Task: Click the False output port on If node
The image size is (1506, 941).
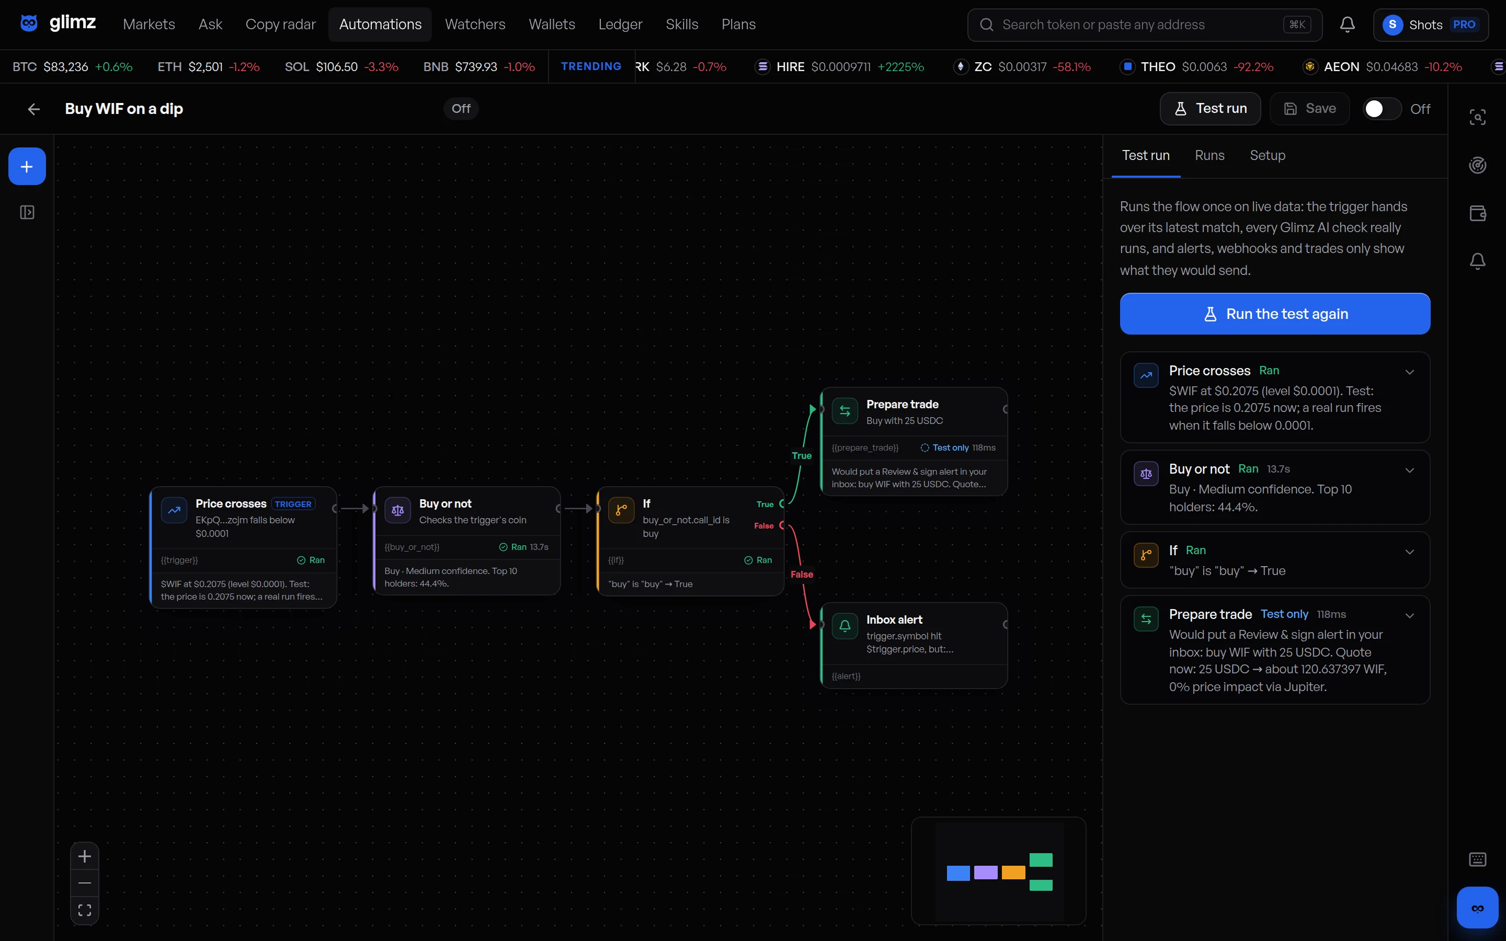Action: click(x=782, y=525)
